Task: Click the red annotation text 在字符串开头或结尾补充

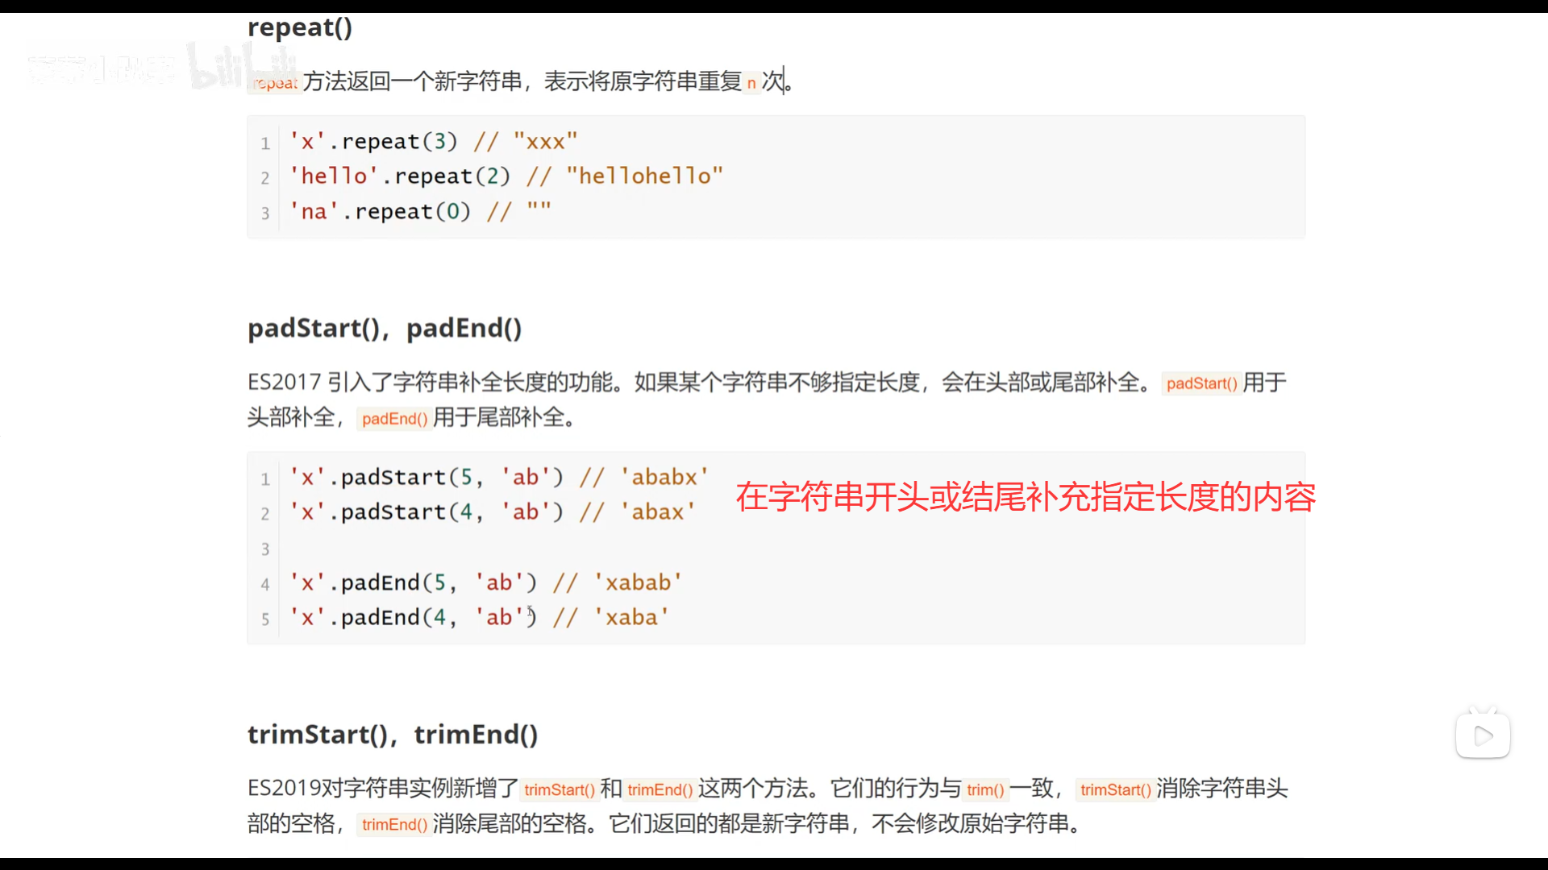Action: point(1026,497)
